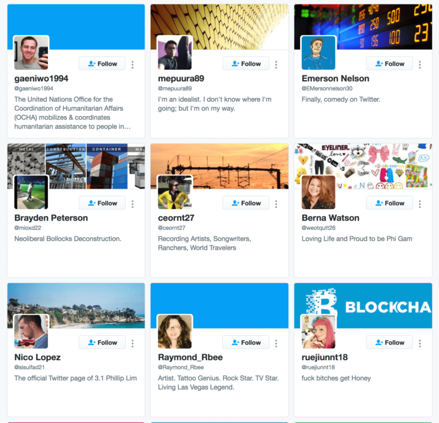The width and height of the screenshot is (439, 423).
Task: Show more options for ceornt27
Action: (x=276, y=204)
